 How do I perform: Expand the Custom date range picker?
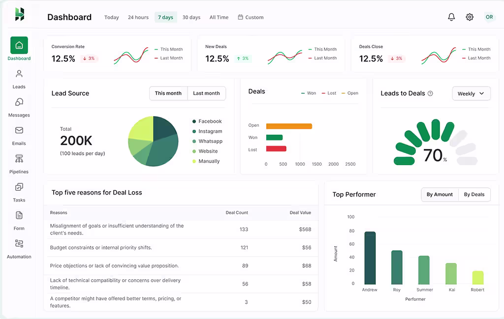(x=251, y=17)
